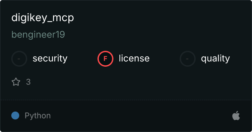Click the star outline icon
The height and width of the screenshot is (132, 252).
16,82
